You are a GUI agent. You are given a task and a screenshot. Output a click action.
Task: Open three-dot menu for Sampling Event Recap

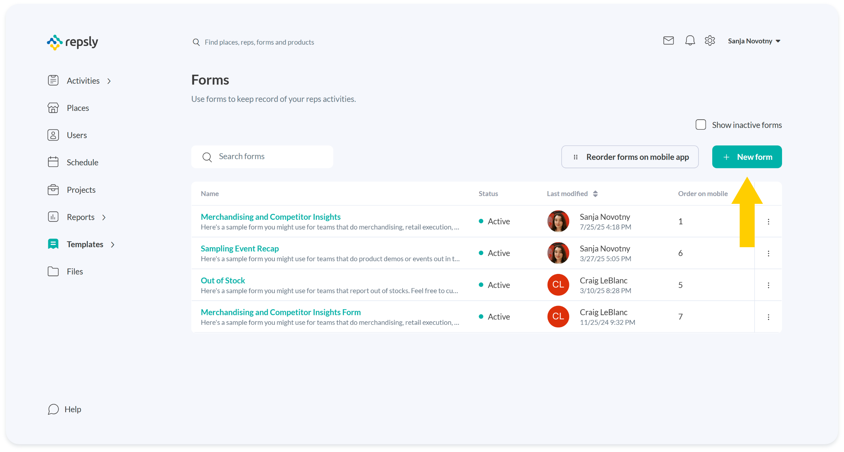768,253
